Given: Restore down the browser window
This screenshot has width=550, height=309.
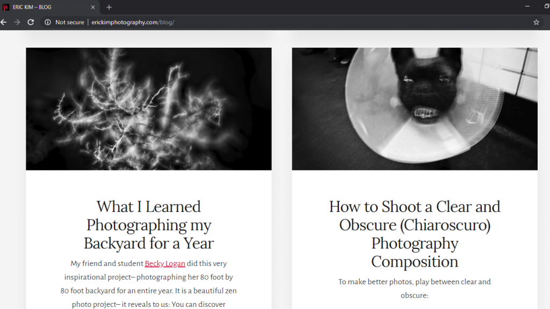Looking at the screenshot, I should point(547,6).
